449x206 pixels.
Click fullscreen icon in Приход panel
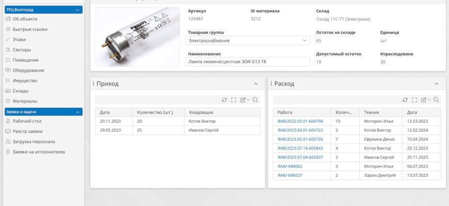point(233,100)
